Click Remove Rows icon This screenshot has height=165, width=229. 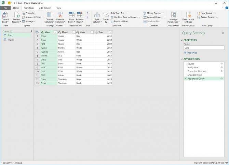(80, 15)
